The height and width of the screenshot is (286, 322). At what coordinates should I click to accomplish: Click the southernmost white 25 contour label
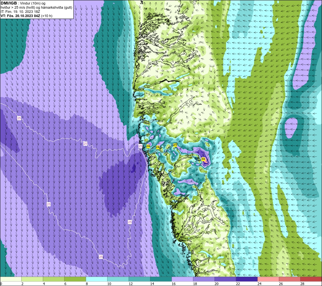click(100, 257)
